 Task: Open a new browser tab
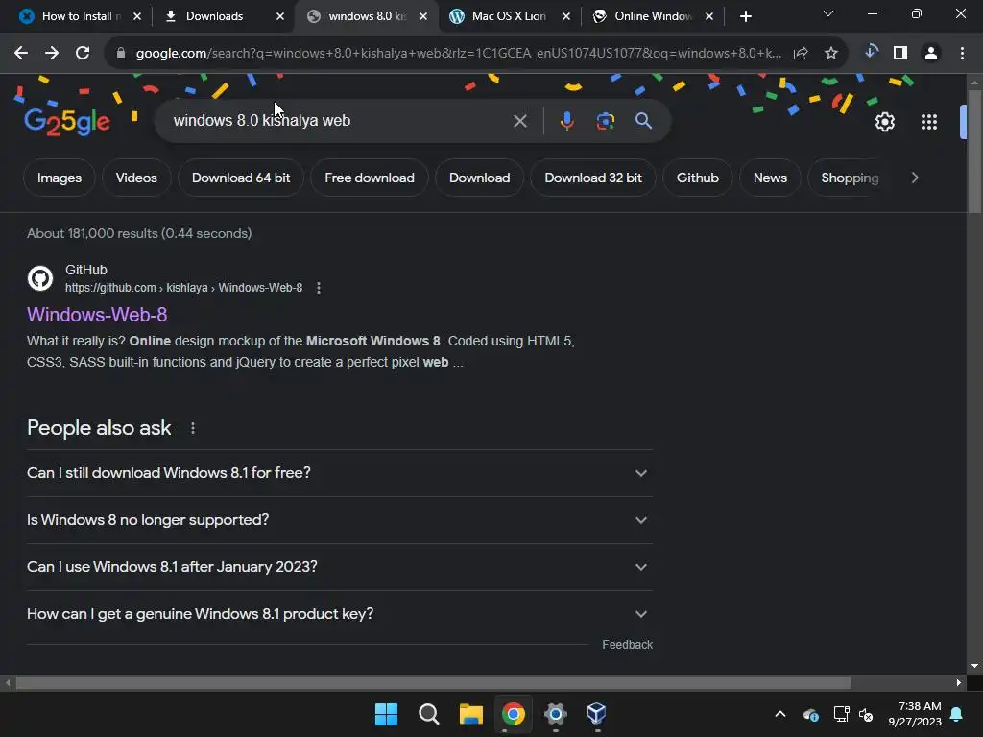click(745, 17)
